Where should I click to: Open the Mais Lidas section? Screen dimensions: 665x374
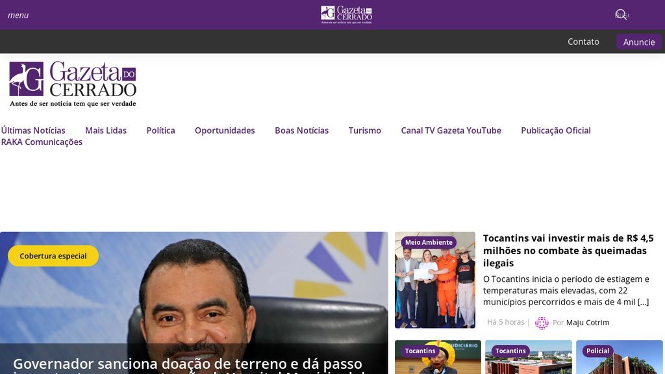coord(106,131)
